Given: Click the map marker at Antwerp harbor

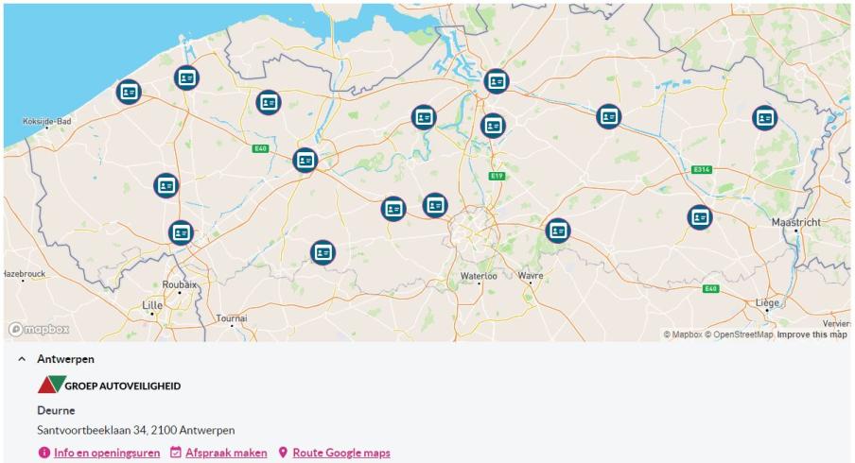Looking at the screenshot, I should [497, 81].
